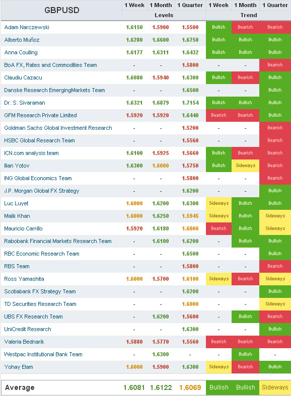Image resolution: width=291 pixels, height=396 pixels.
Task: Click Luc Luyet's Sideways weekly trend
Action: [x=219, y=204]
